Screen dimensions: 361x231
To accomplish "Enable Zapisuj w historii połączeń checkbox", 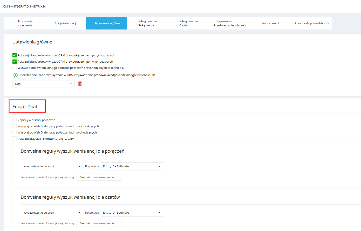I will coord(15,120).
